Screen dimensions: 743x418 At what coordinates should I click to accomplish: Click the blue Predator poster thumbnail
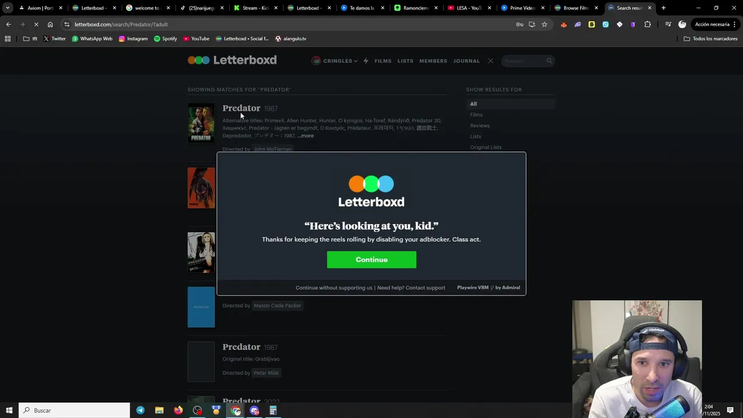coord(201,307)
